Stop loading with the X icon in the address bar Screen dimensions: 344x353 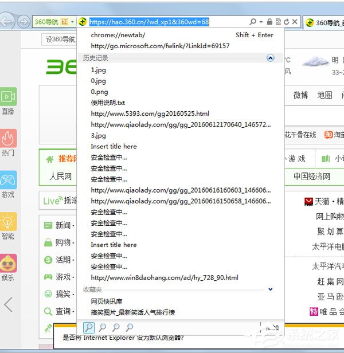coord(295,22)
